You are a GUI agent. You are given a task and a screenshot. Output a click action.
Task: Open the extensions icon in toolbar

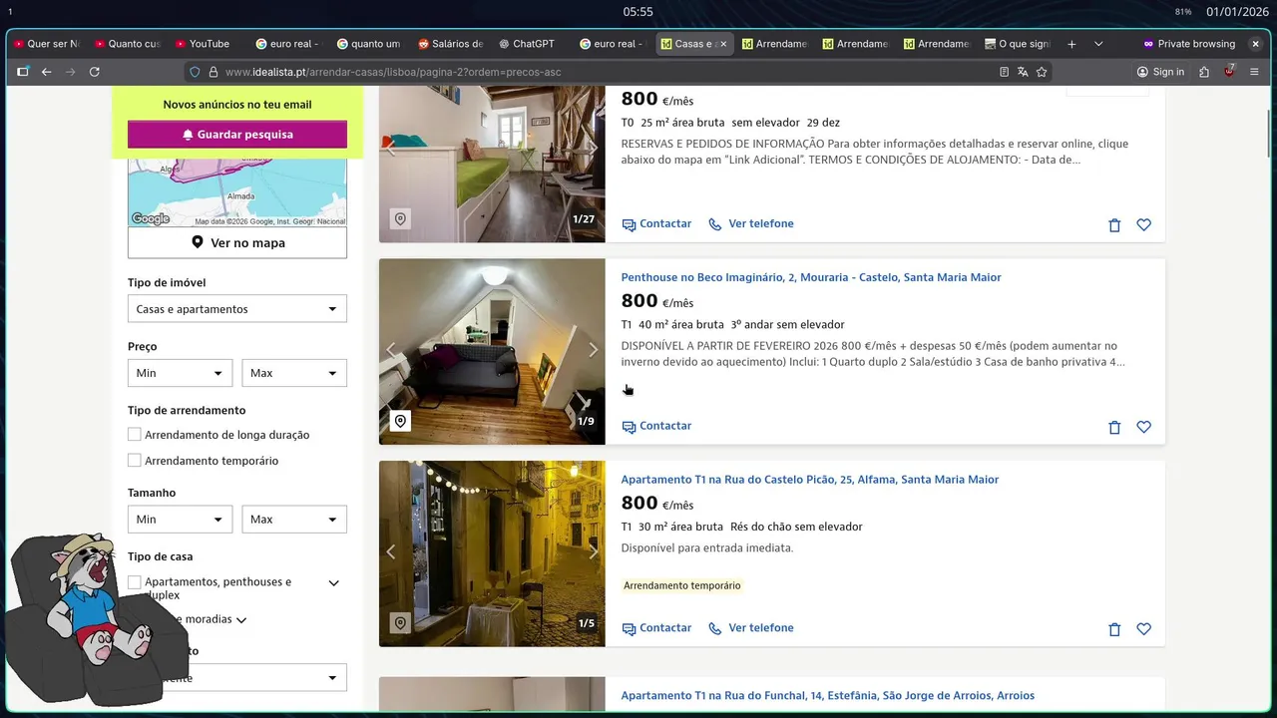[x=1204, y=72]
